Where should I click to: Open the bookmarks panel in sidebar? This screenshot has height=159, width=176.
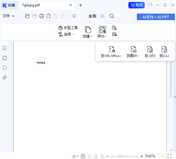point(5,48)
